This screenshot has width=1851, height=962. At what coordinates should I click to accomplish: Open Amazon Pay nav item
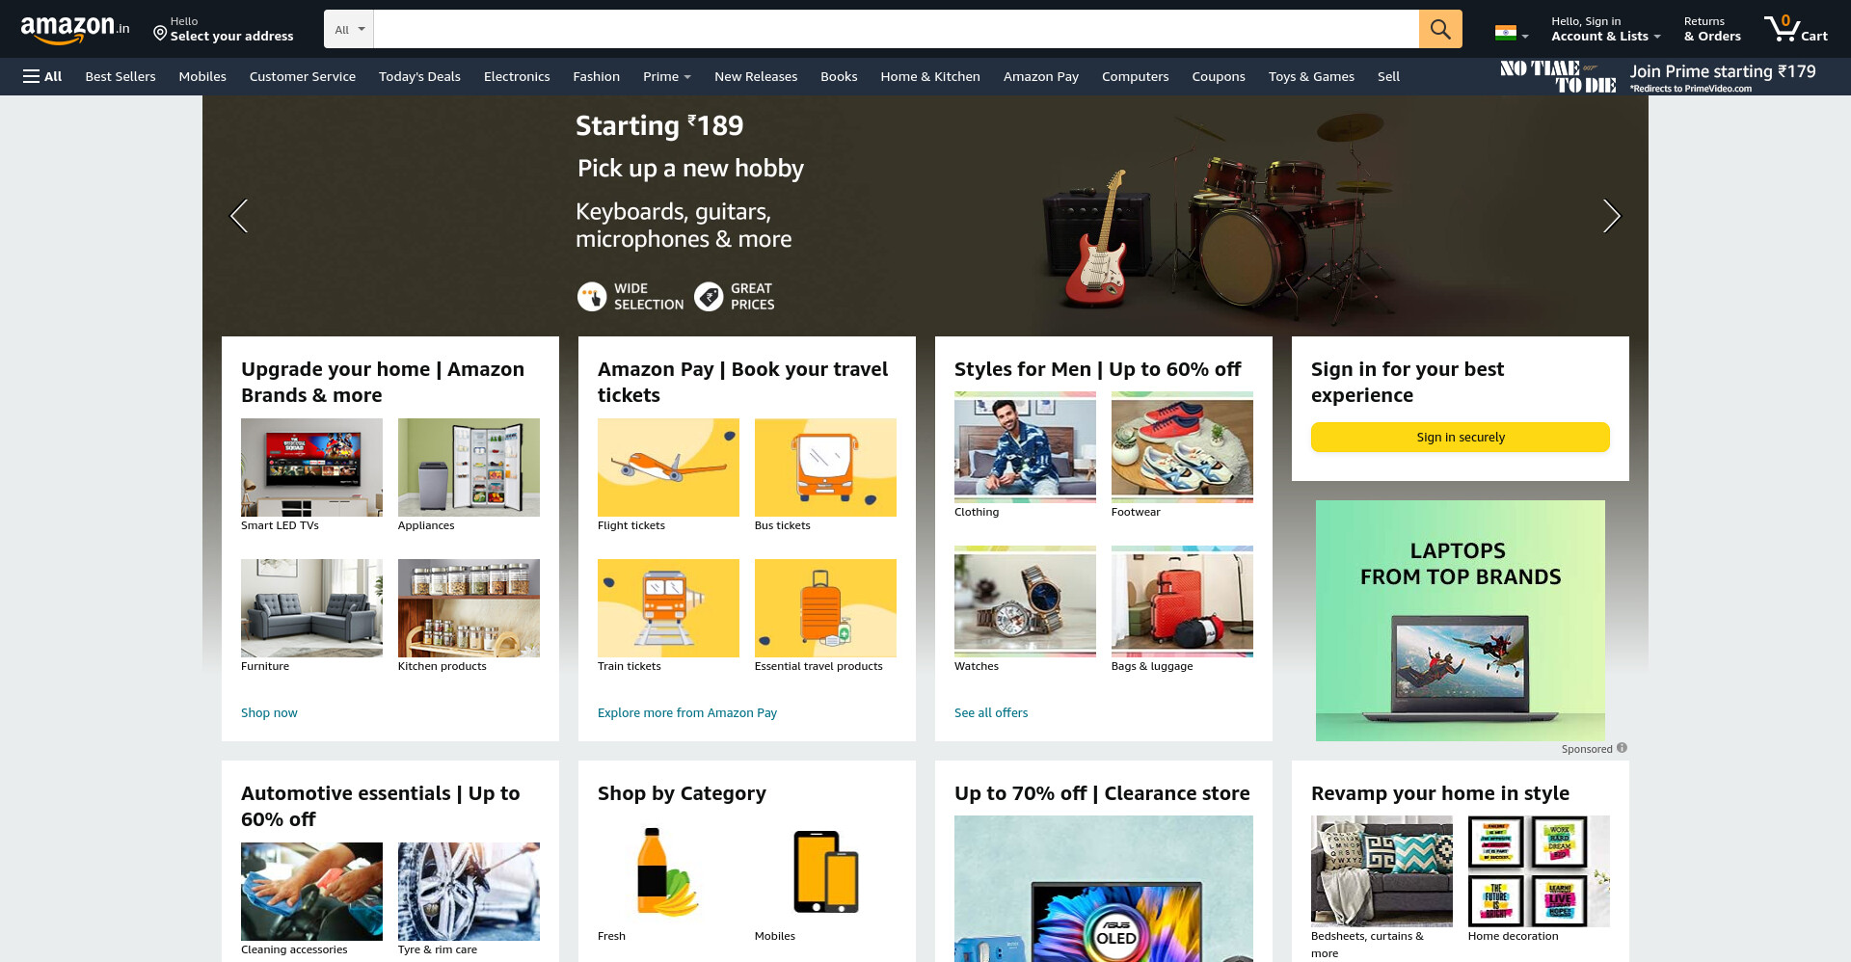coord(1041,76)
